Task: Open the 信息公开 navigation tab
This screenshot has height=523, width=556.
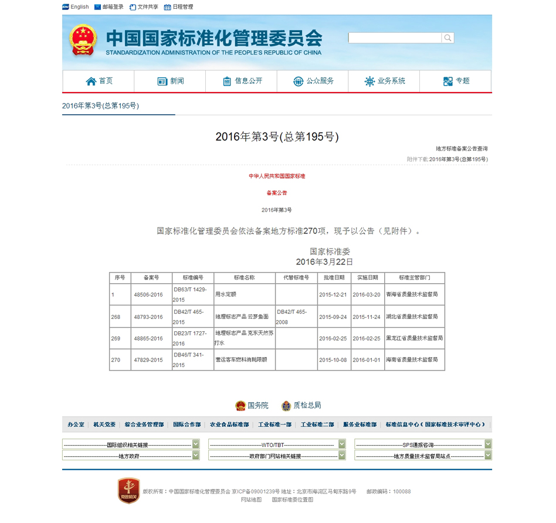Action: pyautogui.click(x=242, y=81)
